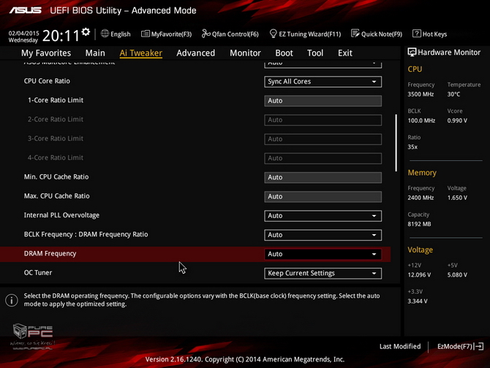This screenshot has height=368, width=490.
Task: Click the 02/04/2015 date text
Action: click(x=23, y=33)
